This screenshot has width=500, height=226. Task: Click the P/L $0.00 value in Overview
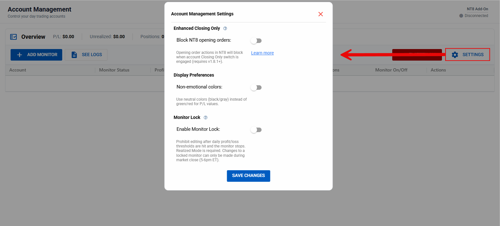coord(68,37)
